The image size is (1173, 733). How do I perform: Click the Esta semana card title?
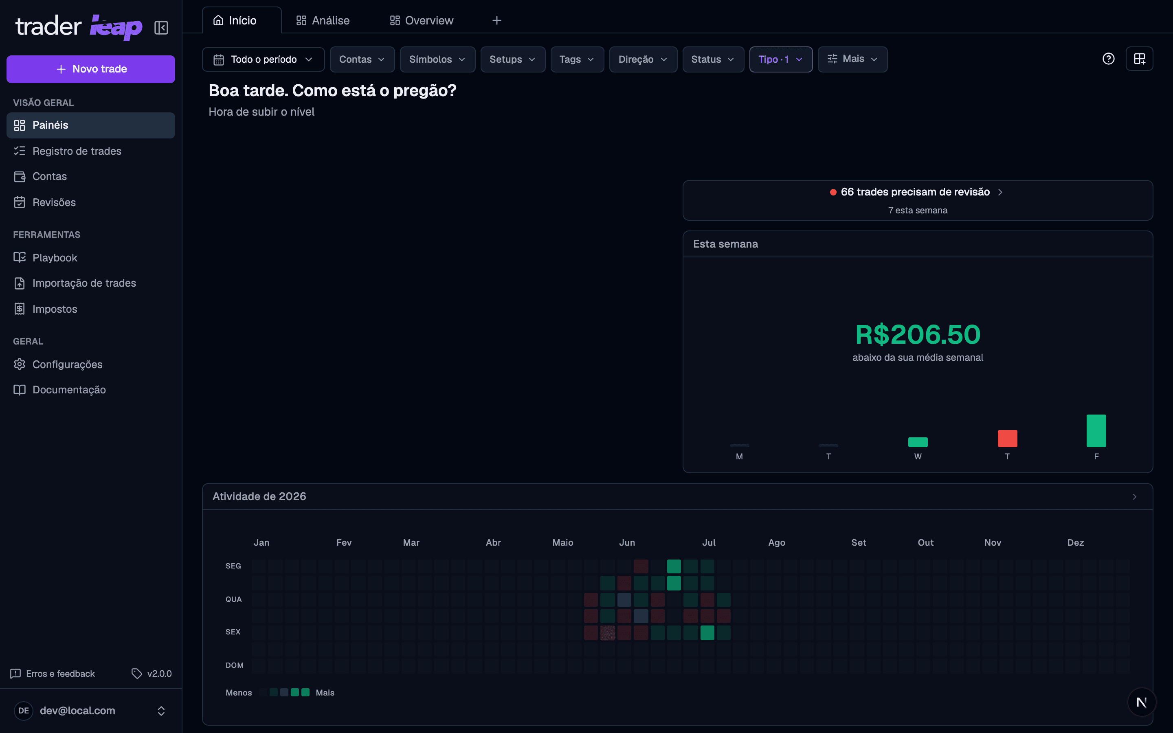725,244
